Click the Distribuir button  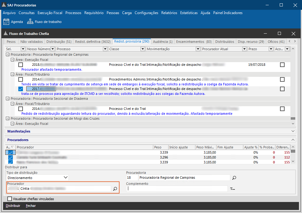(13, 206)
